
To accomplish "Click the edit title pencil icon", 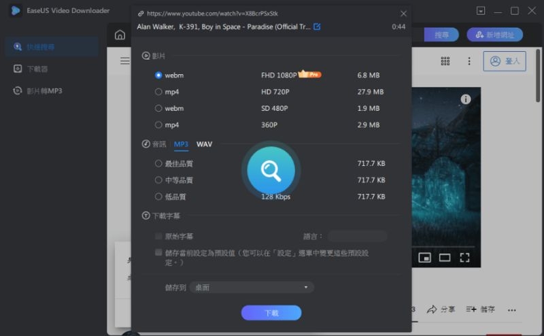I will 317,27.
